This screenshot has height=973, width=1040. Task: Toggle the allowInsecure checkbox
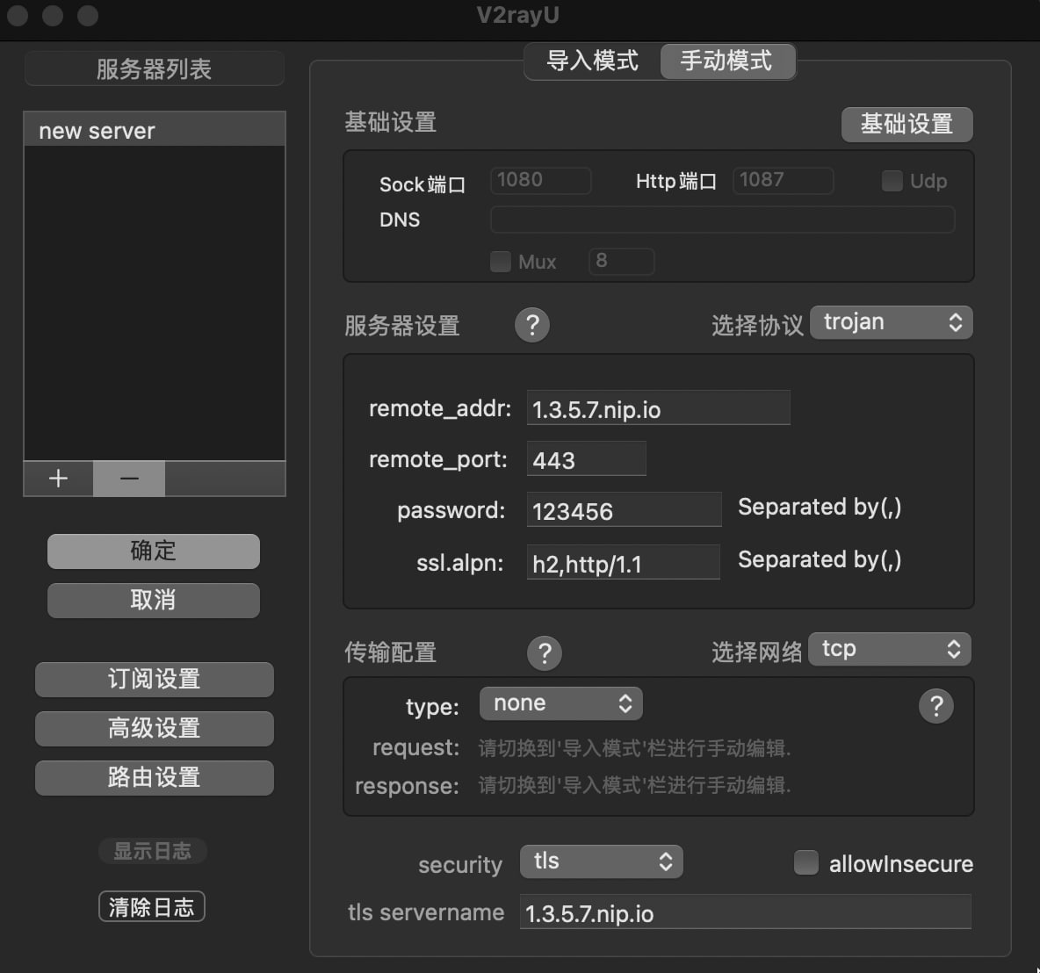point(805,862)
